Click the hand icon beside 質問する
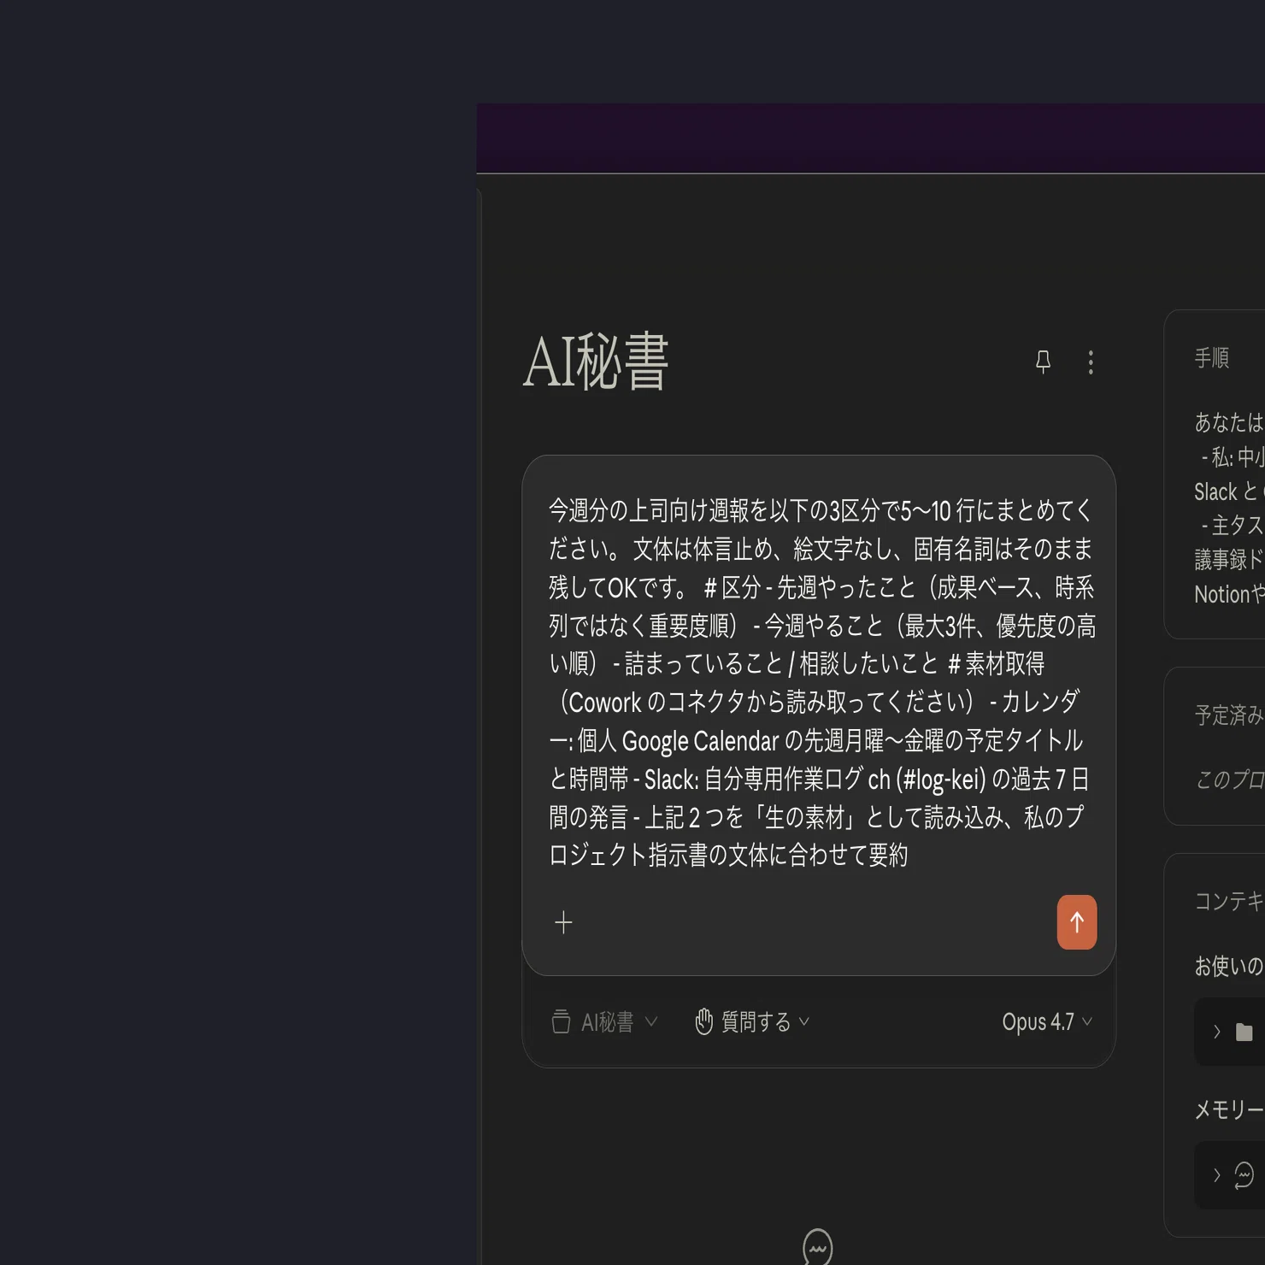The image size is (1265, 1265). pos(703,1021)
